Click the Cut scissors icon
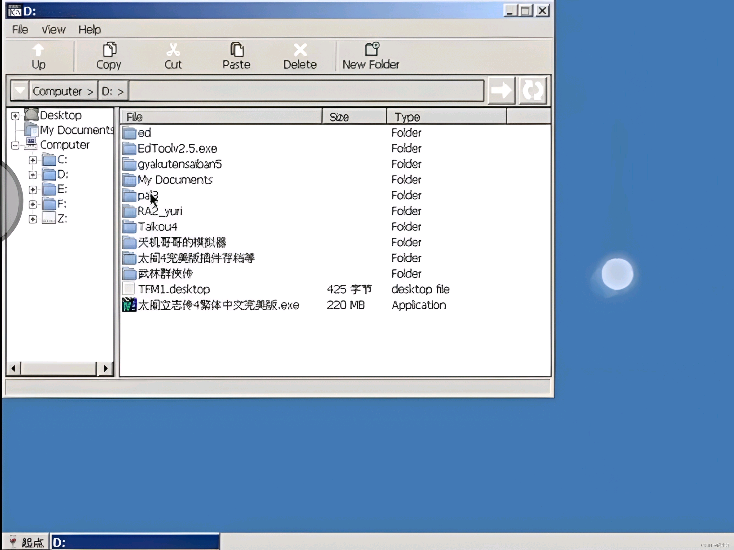The height and width of the screenshot is (550, 734). click(173, 50)
